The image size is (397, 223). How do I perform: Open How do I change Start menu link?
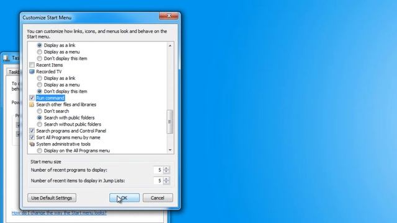coord(59,212)
